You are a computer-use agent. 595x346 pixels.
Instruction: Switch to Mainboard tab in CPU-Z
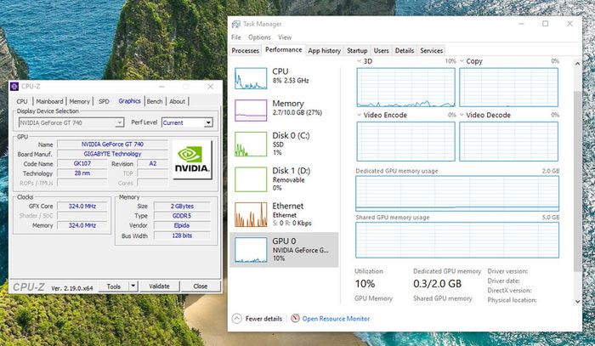pyautogui.click(x=49, y=101)
